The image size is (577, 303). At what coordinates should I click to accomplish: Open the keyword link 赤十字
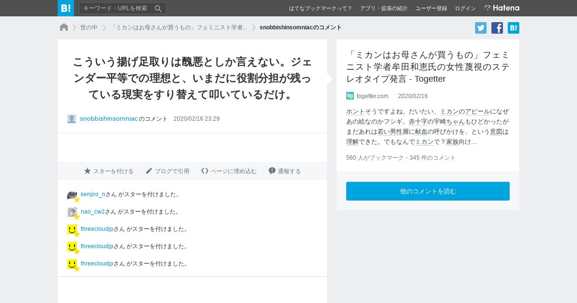[x=418, y=122]
